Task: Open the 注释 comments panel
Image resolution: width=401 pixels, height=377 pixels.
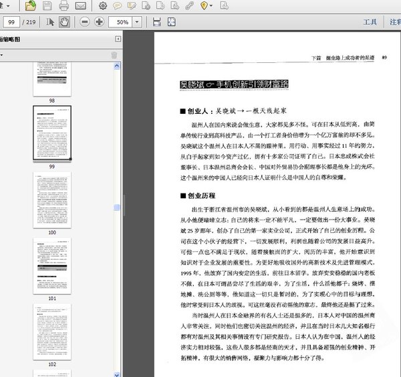Action: pos(395,22)
